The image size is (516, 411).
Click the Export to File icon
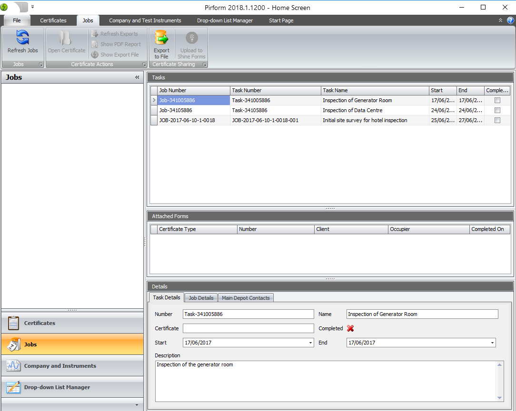(x=161, y=38)
